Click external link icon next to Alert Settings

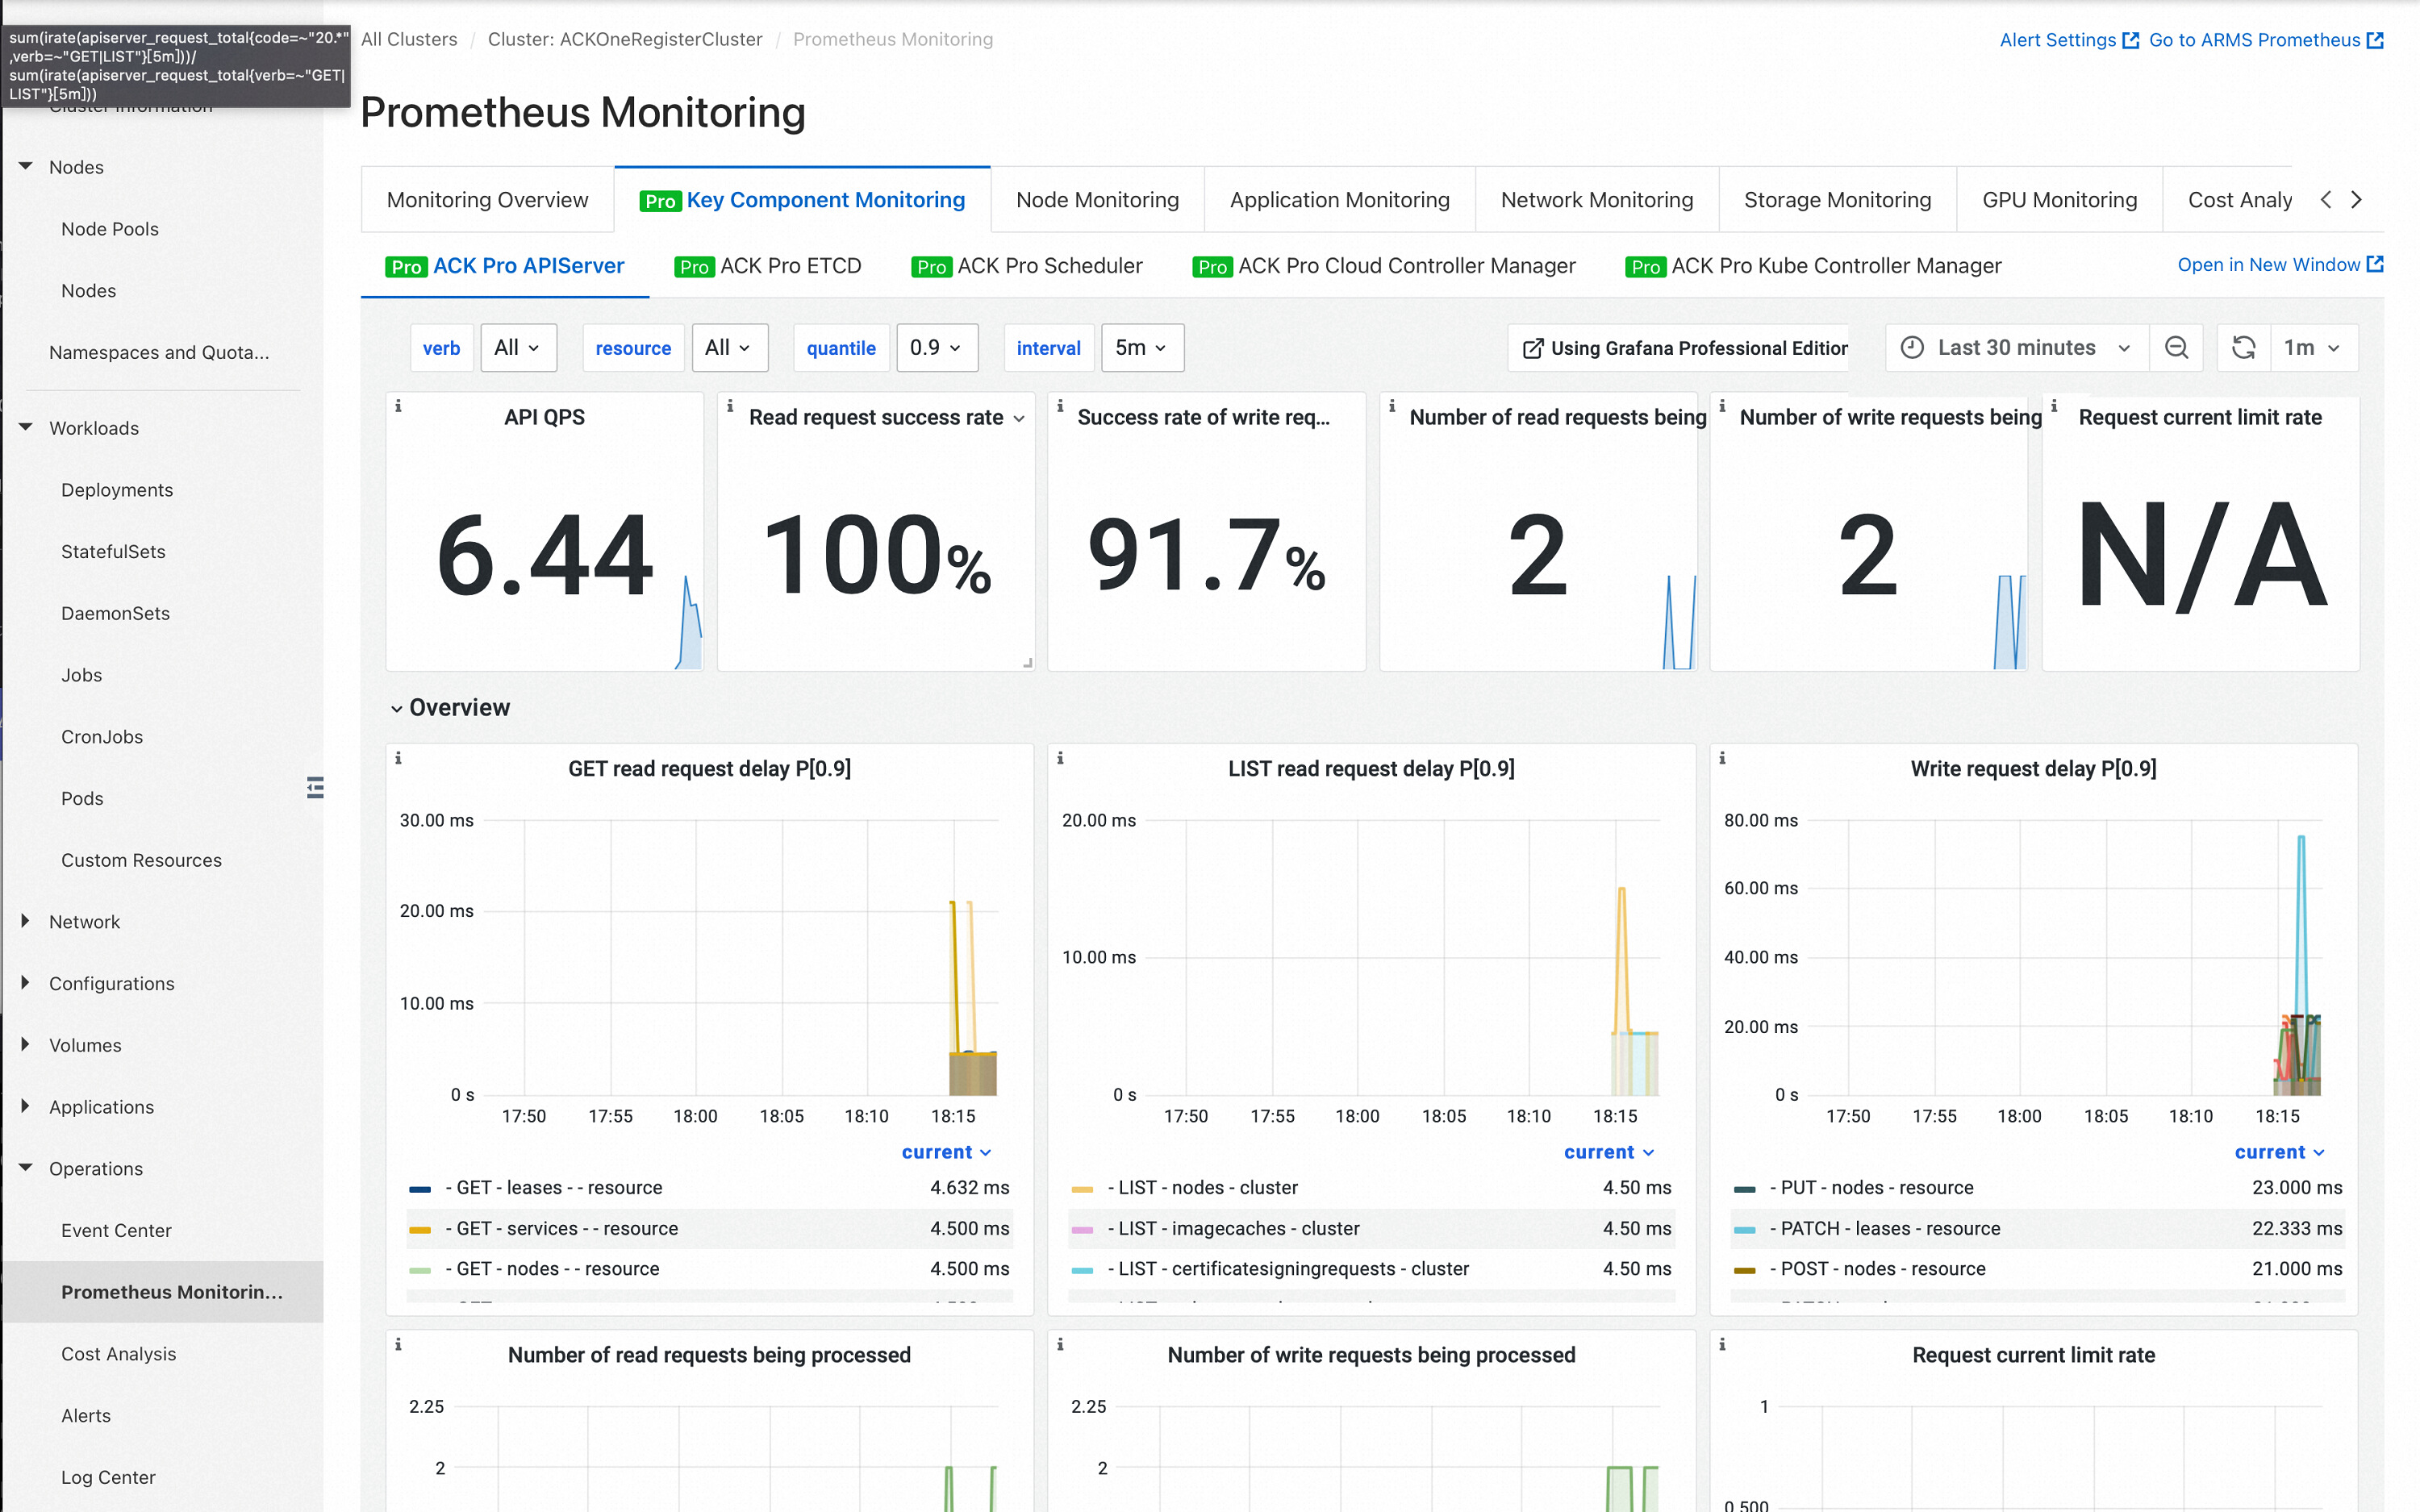click(2131, 40)
